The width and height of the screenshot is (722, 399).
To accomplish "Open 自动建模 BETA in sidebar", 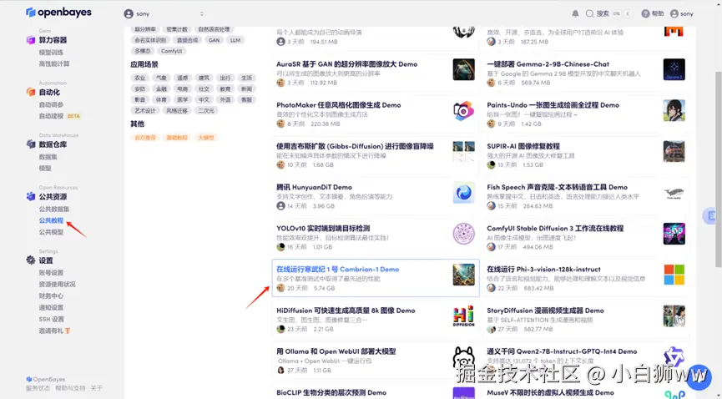I will [x=60, y=116].
